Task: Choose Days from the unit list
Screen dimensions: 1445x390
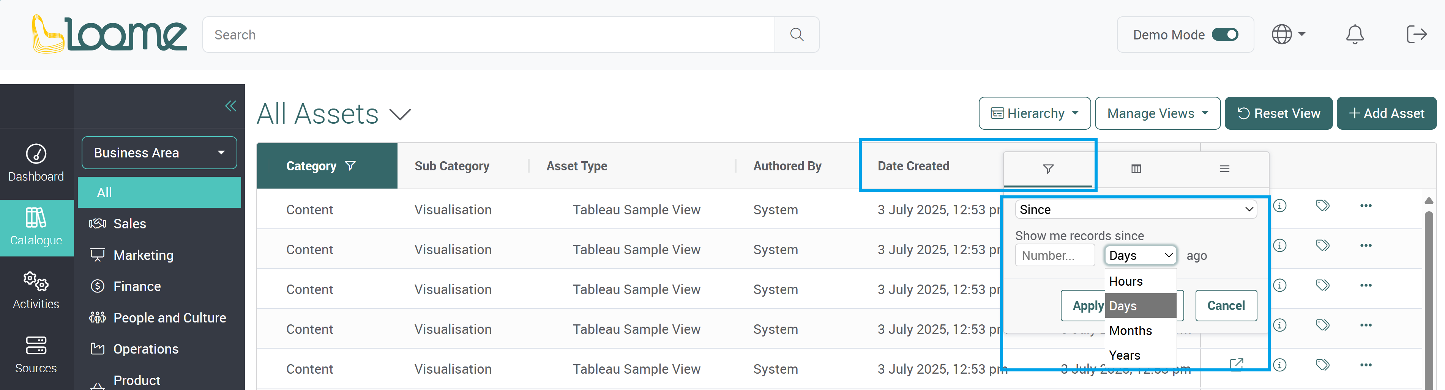Action: [1141, 306]
